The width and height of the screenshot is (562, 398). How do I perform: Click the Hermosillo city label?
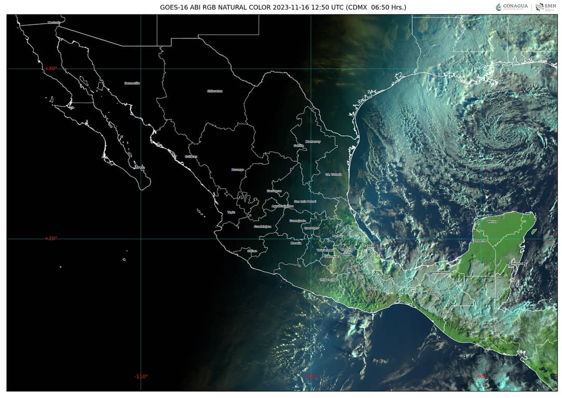[132, 83]
